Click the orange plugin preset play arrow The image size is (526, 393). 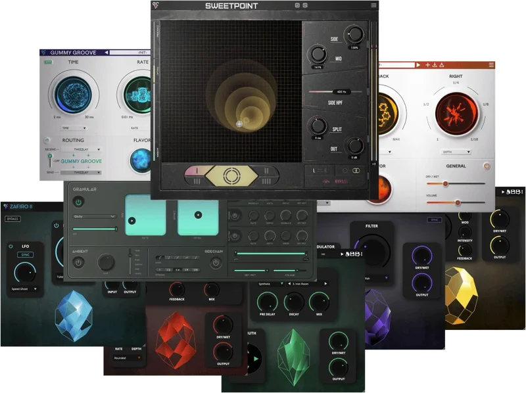(418, 64)
